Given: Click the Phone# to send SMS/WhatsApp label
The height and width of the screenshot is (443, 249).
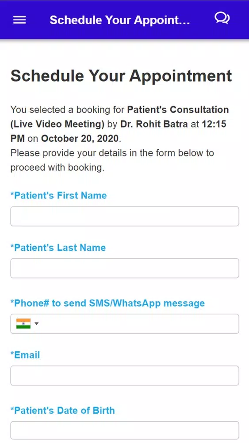Looking at the screenshot, I should (x=108, y=303).
